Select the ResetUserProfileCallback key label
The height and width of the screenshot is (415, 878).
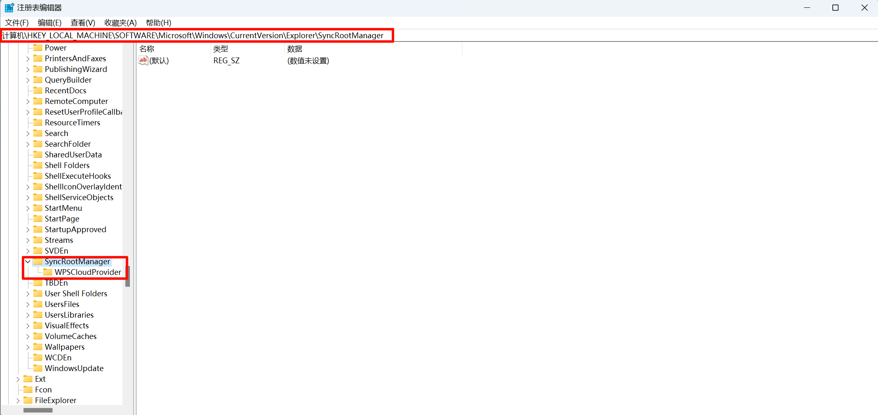tap(83, 112)
